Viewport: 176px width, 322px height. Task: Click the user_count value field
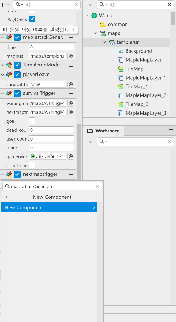51,138
